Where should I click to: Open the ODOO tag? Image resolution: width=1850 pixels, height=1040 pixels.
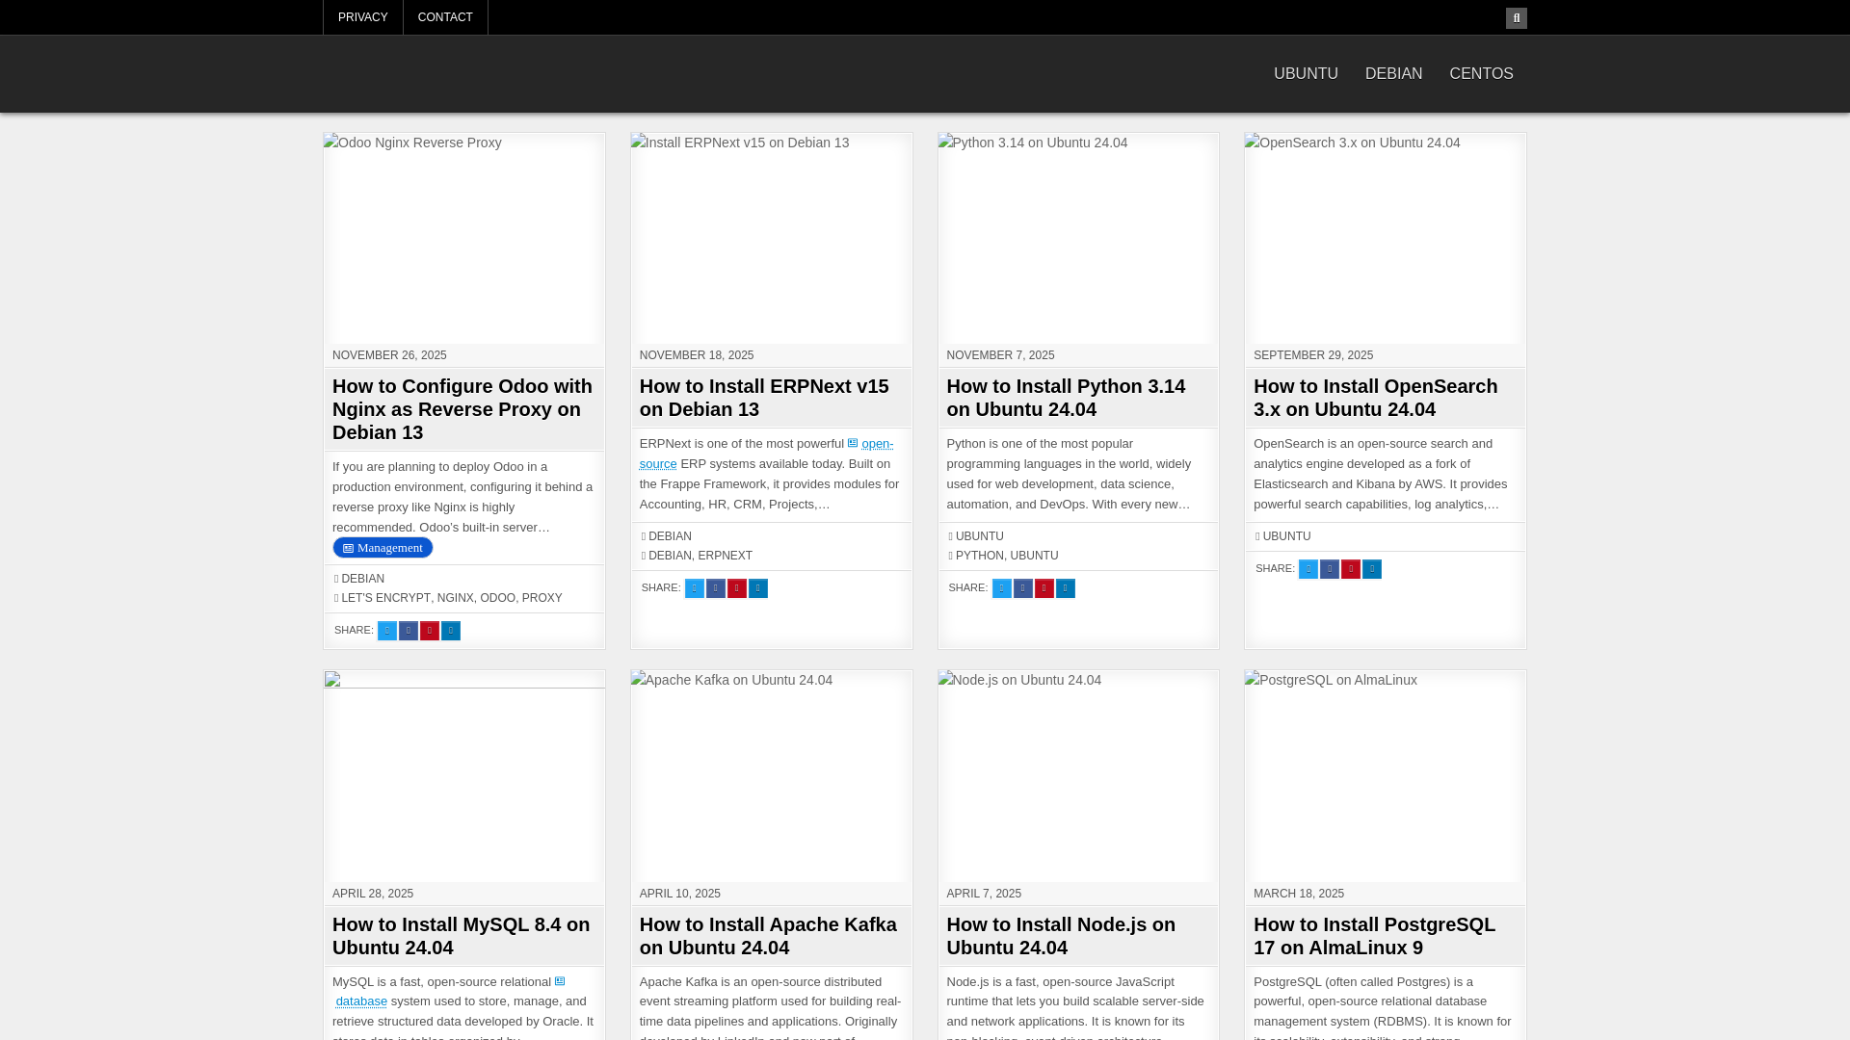(497, 598)
